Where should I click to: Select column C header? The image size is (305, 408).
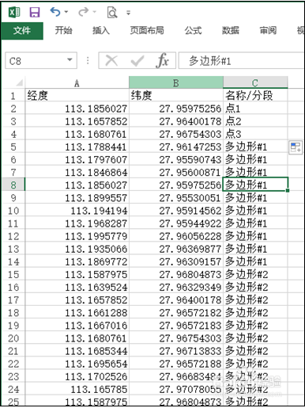[255, 82]
